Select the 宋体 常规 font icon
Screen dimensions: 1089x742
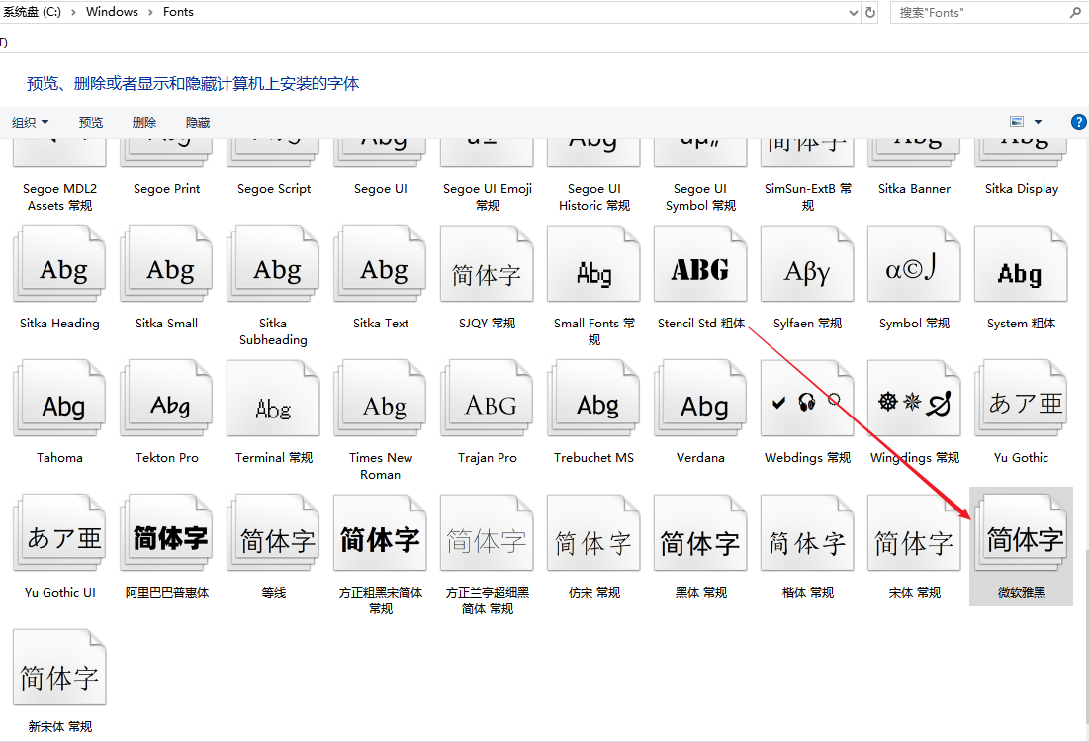click(x=914, y=533)
